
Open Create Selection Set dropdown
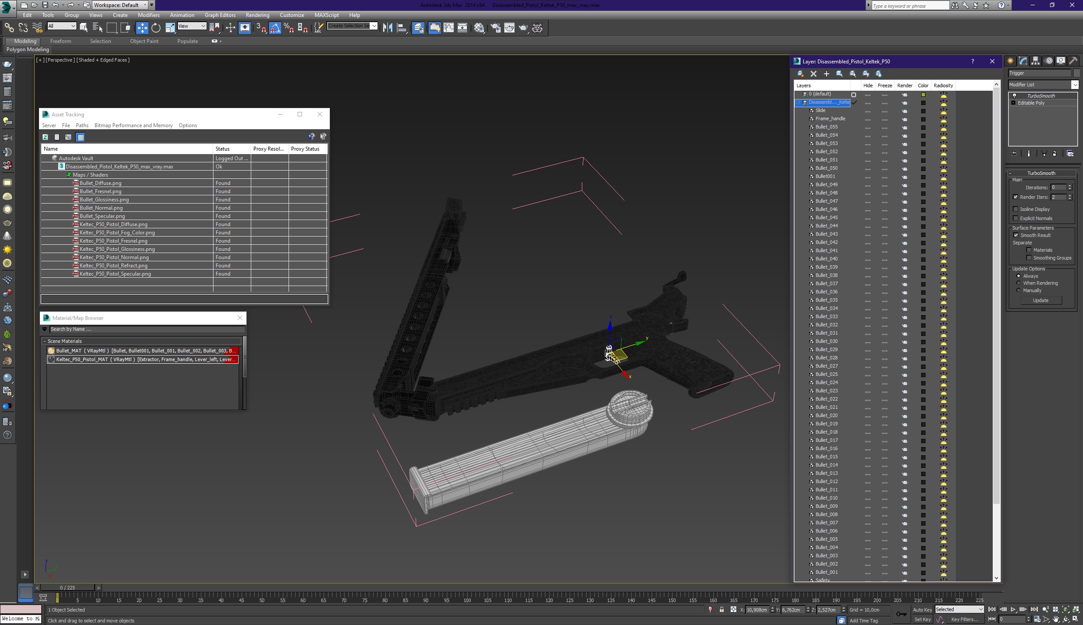[352, 26]
